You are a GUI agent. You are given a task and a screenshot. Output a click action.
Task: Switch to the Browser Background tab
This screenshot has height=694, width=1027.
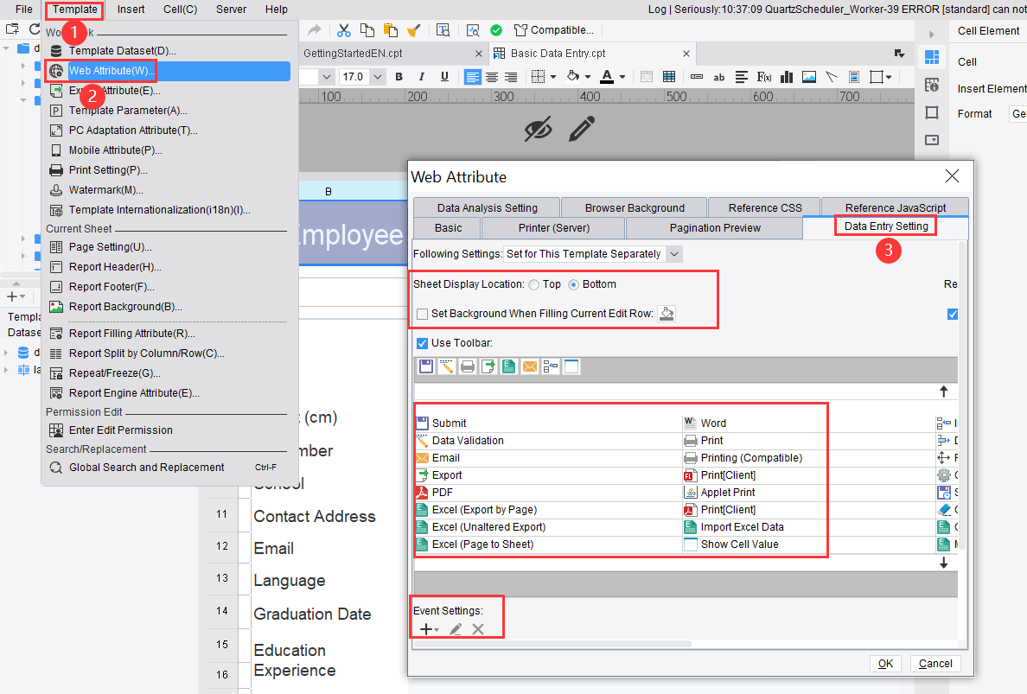point(634,207)
